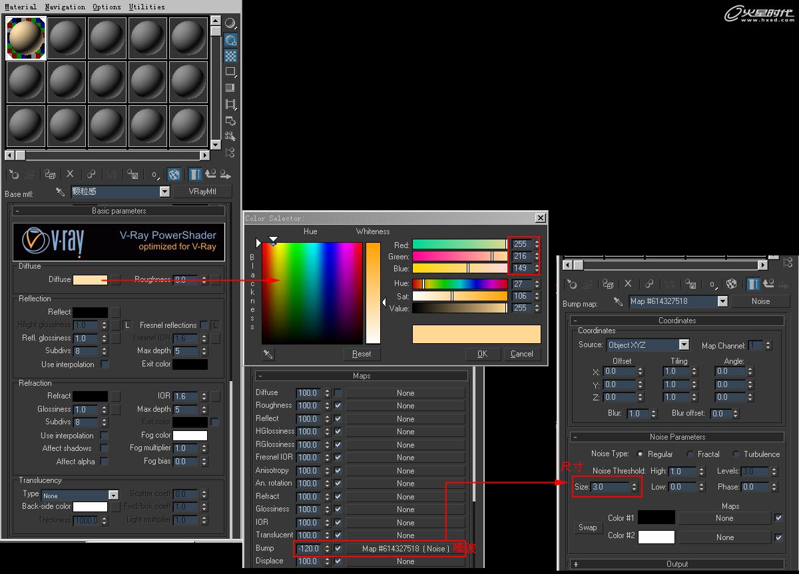This screenshot has height=574, width=799.
Task: Click the Make Preview film icon
Action: tap(230, 104)
